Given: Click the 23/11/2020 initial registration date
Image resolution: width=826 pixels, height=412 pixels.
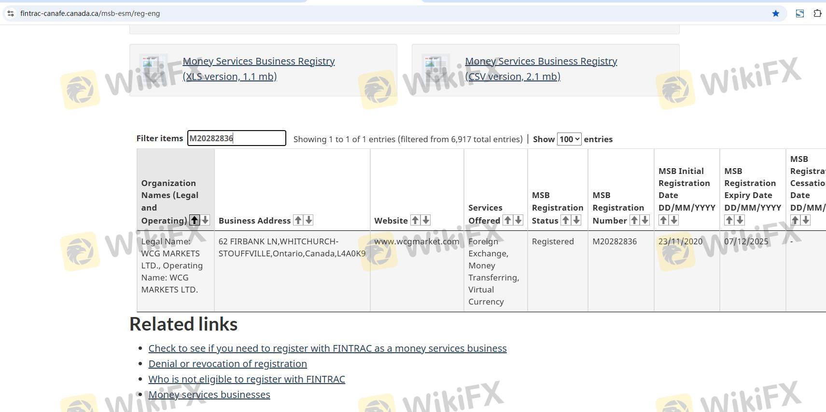Looking at the screenshot, I should tap(680, 241).
